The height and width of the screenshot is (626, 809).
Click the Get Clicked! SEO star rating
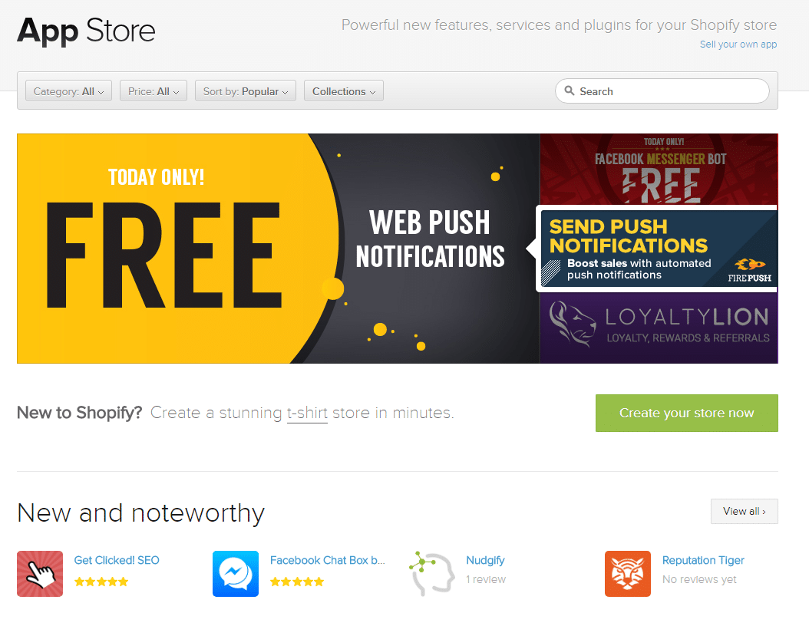coord(101,582)
